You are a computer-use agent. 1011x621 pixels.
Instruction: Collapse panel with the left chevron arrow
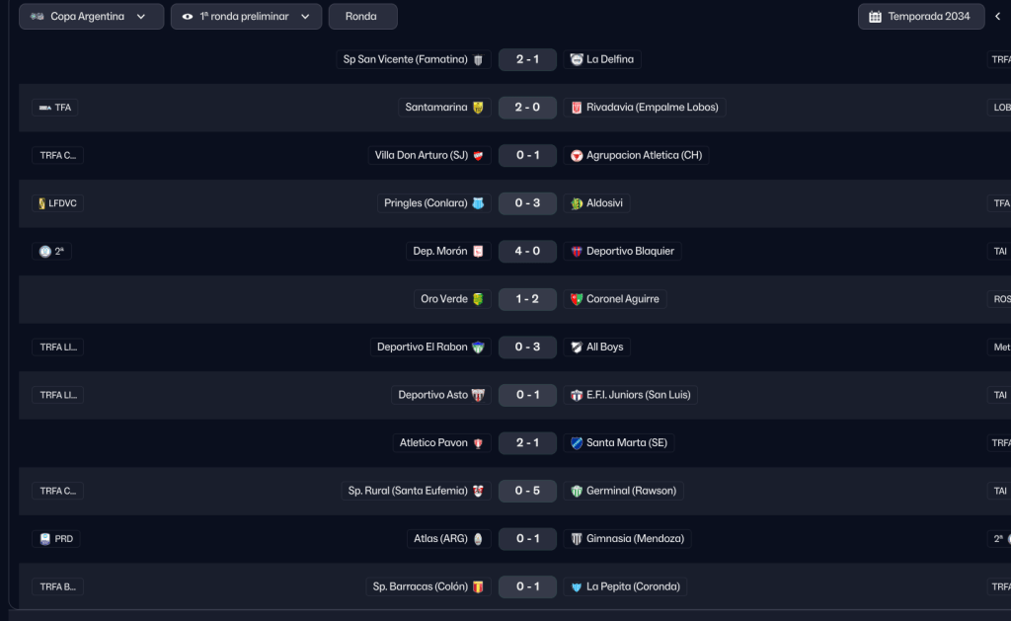[x=997, y=17]
